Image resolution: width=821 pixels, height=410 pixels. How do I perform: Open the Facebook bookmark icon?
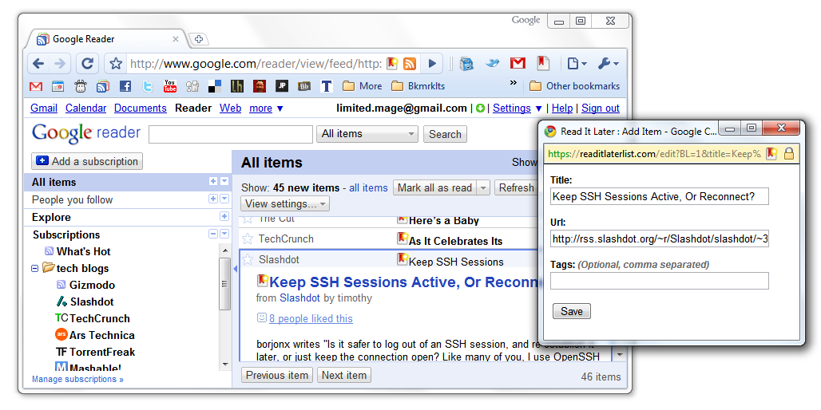[x=125, y=86]
